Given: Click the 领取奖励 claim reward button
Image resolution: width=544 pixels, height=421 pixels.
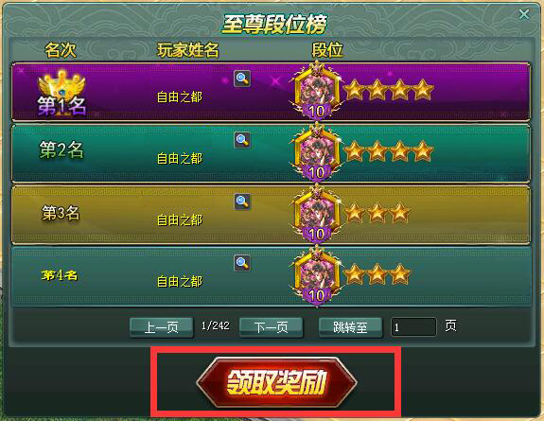Looking at the screenshot, I should tap(276, 382).
